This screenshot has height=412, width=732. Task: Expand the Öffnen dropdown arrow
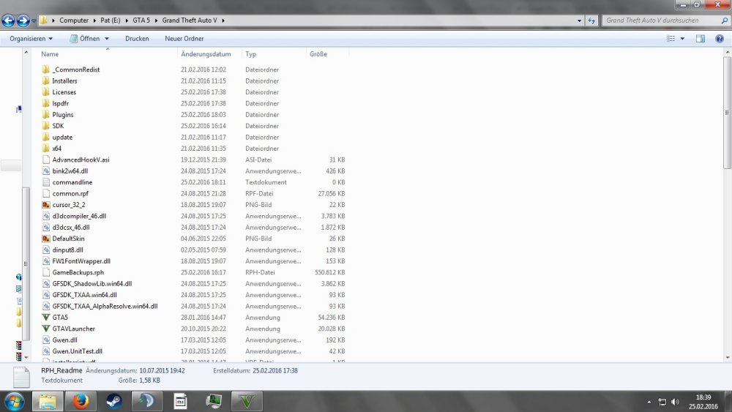(x=107, y=39)
